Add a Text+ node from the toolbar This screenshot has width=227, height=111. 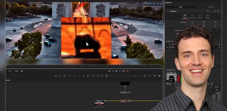(x=65, y=76)
